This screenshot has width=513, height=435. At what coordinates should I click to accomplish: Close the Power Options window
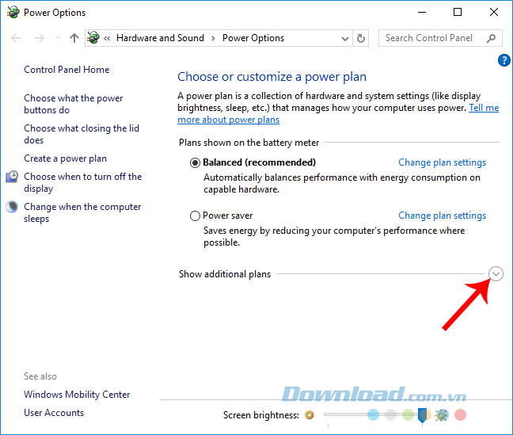(494, 13)
